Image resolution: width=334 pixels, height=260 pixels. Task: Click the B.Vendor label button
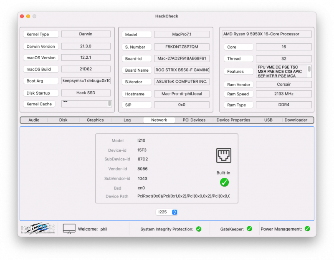[137, 82]
